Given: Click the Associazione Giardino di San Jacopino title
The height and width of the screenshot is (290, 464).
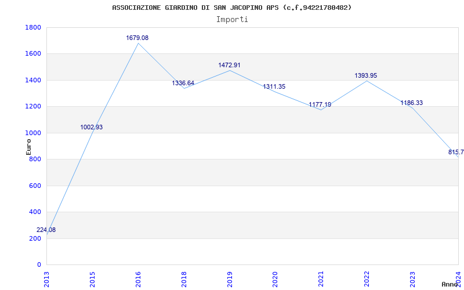Looking at the screenshot, I should 232,8.
